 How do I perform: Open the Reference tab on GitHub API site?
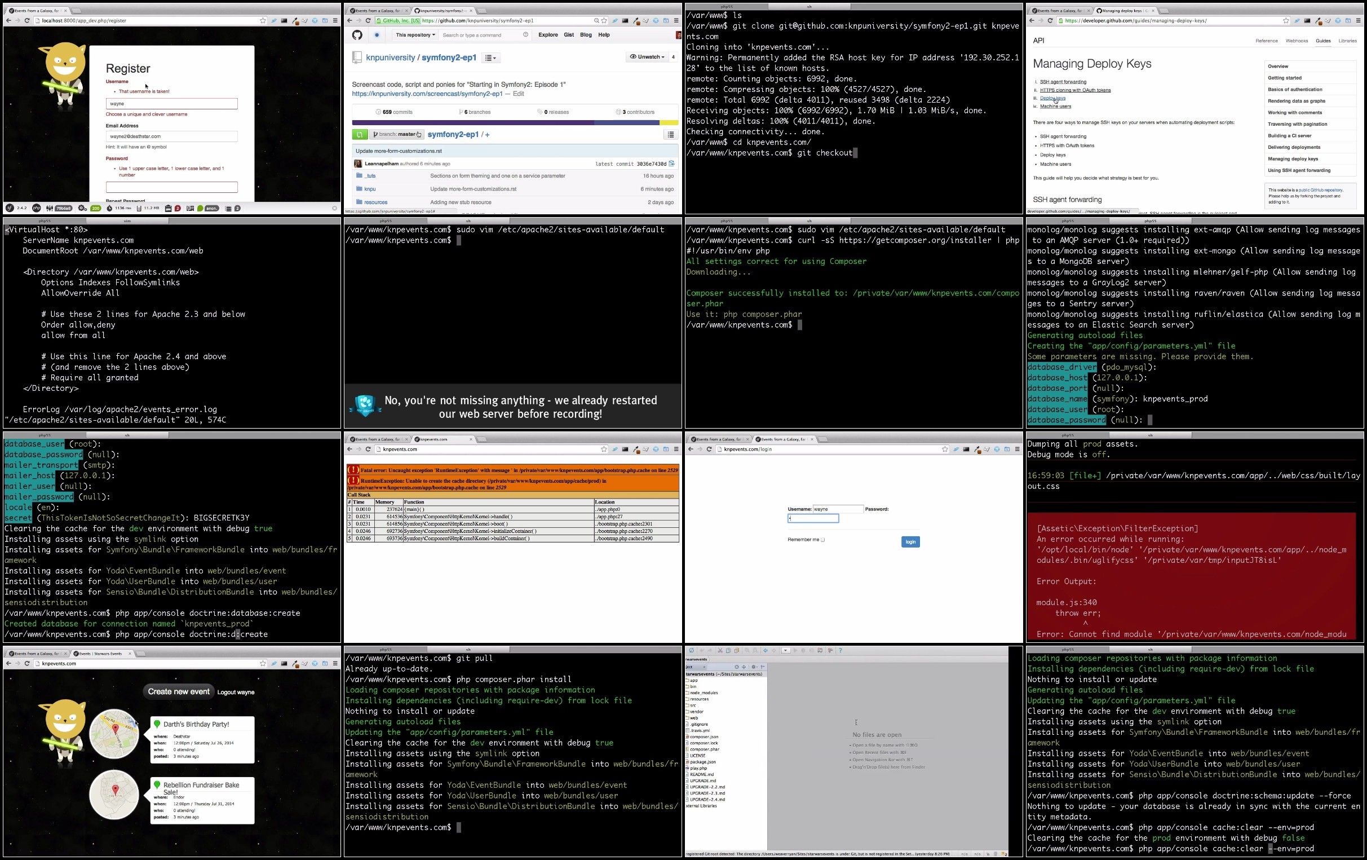coord(1267,41)
